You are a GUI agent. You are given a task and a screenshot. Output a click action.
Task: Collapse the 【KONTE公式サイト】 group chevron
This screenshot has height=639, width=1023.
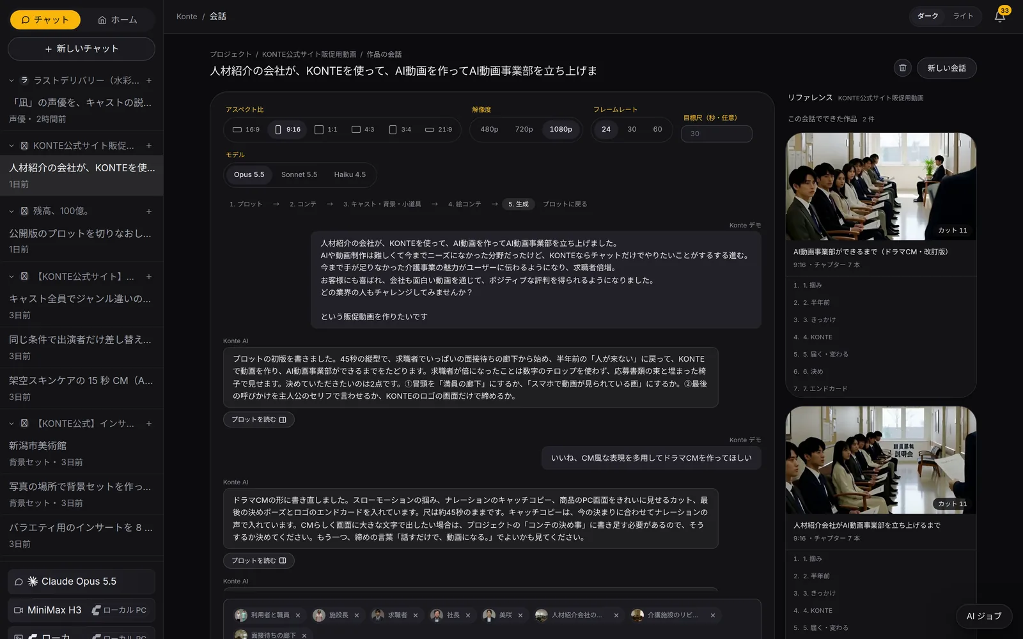point(12,277)
